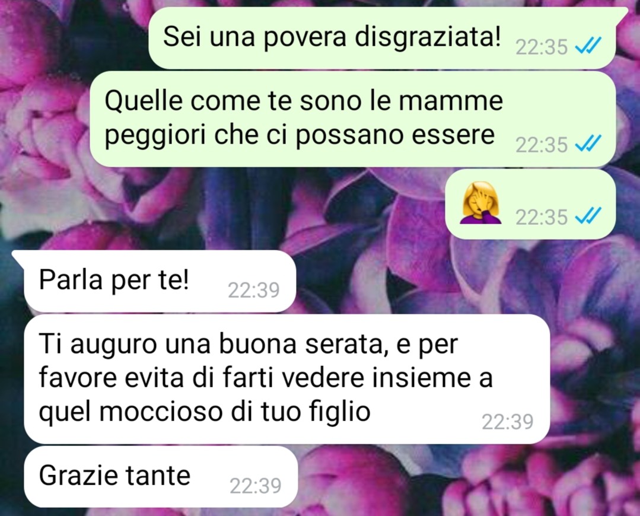The image size is (640, 516).
Task: Tap the 22:35 timestamp beside the emoji
Action: pos(542,217)
